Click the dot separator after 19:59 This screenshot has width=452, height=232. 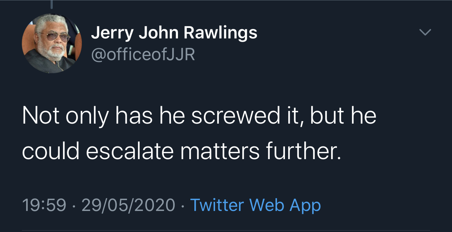(x=74, y=206)
